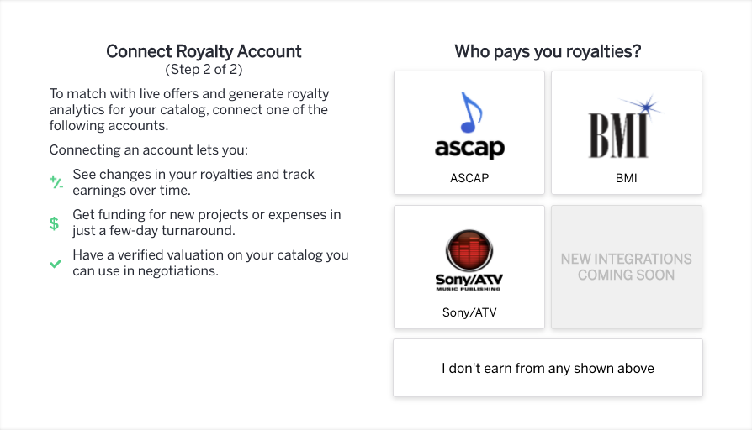The width and height of the screenshot is (752, 430).
Task: Click the "(Step 2 of 2)" indicator
Action: [x=204, y=70]
